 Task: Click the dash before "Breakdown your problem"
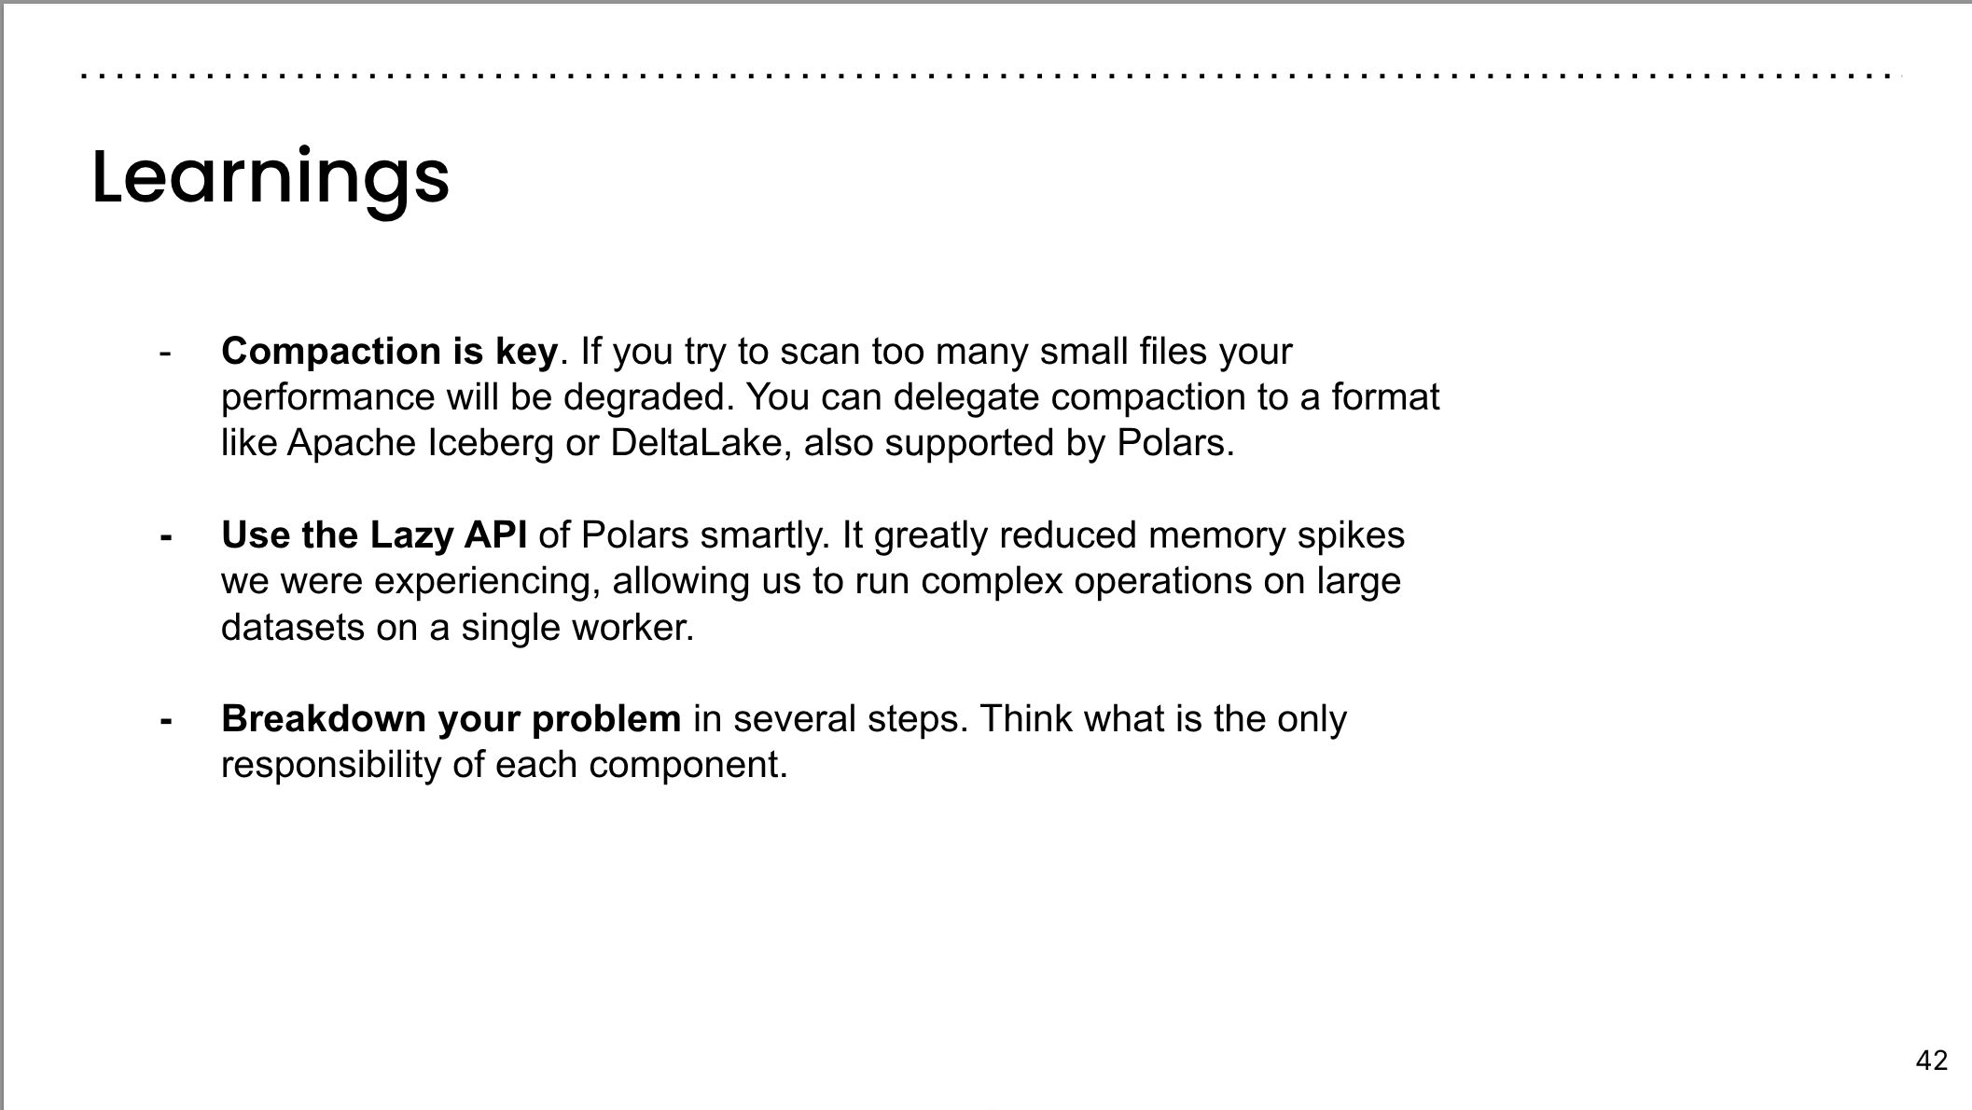[166, 720]
